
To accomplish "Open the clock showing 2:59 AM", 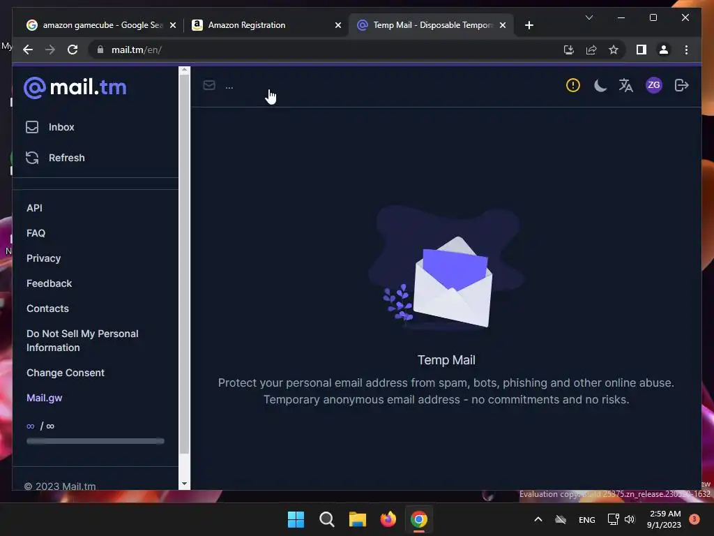I will coord(664,519).
